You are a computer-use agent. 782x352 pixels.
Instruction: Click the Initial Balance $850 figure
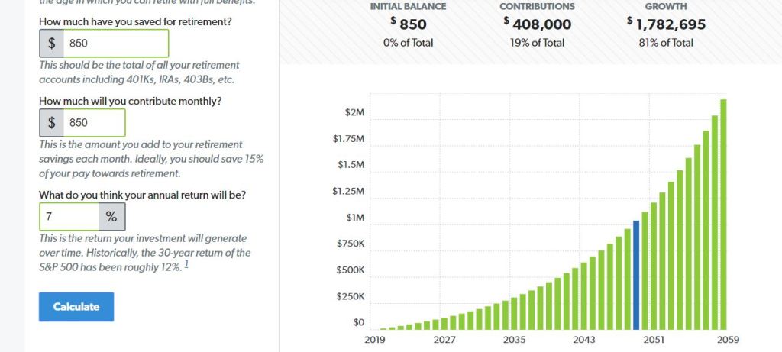pos(409,24)
